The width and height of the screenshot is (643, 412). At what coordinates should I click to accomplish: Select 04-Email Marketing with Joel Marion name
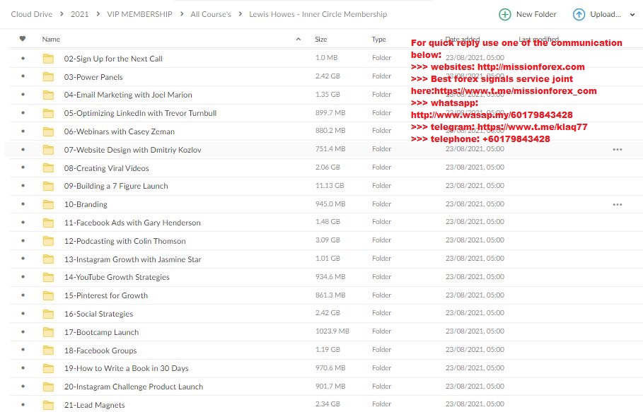pyautogui.click(x=128, y=95)
